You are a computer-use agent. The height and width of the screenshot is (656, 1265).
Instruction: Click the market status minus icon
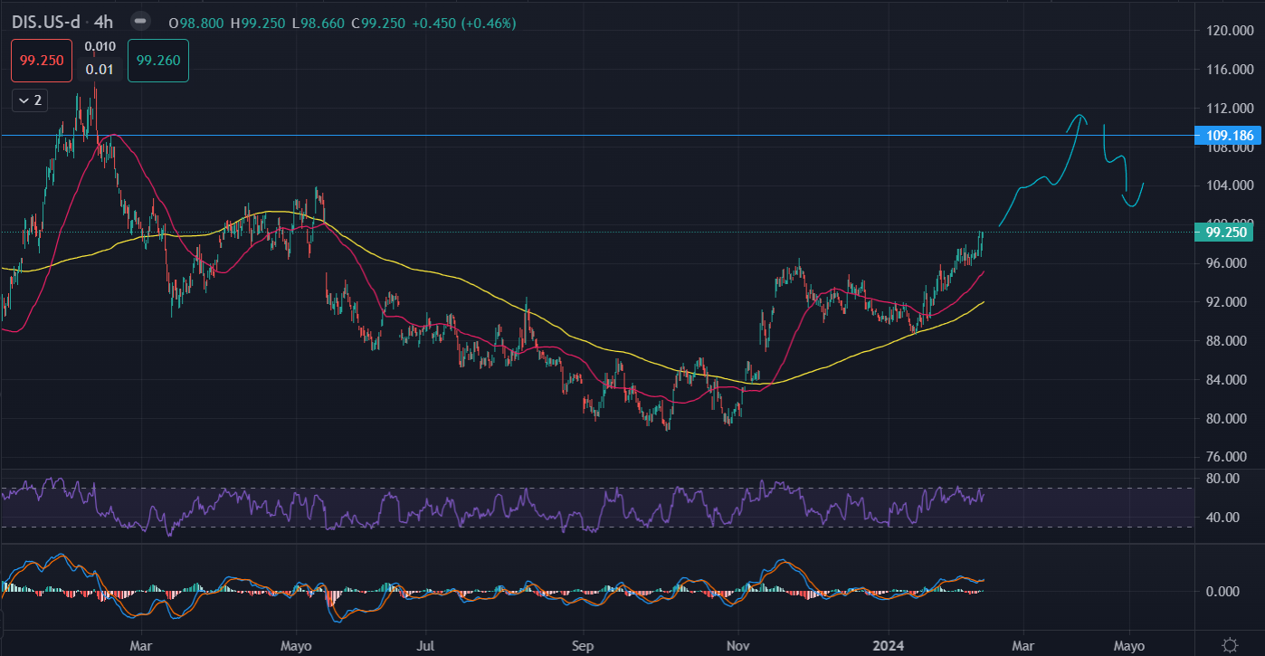138,21
